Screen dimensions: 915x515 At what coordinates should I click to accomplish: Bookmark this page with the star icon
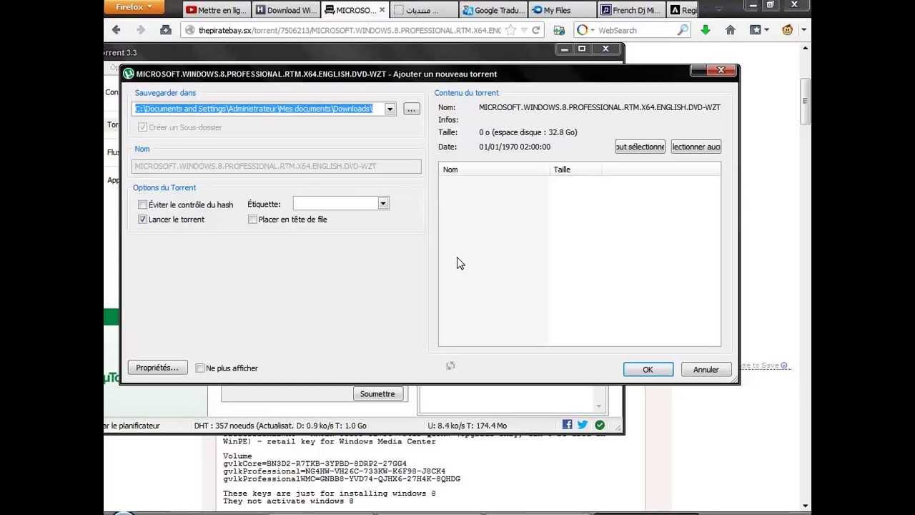510,30
